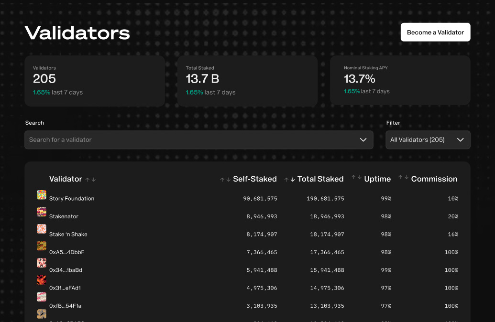Click the 0xfB...54F1a validator avatar icon
The height and width of the screenshot is (322, 495).
point(42,297)
